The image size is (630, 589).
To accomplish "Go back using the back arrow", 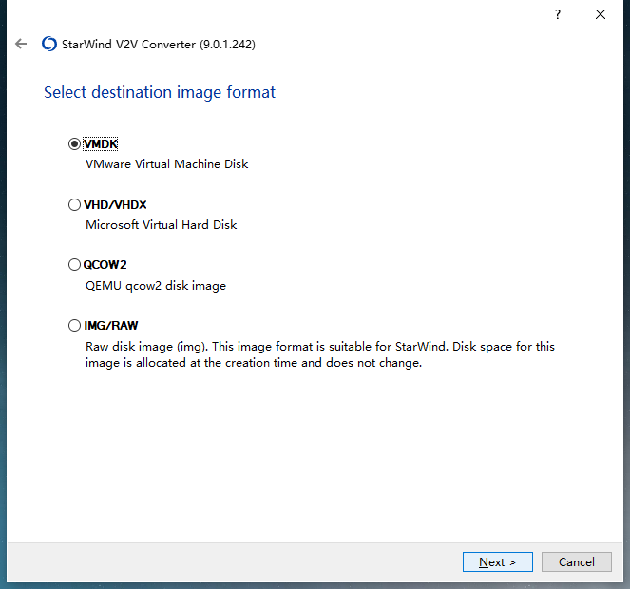I will (x=21, y=44).
